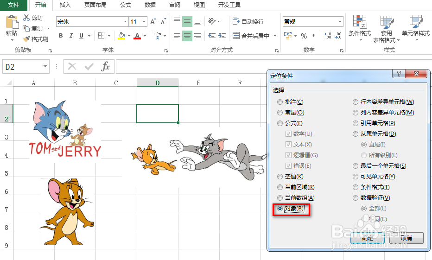Align text to middle of cell
The height and width of the screenshot is (260, 432).
point(187,21)
